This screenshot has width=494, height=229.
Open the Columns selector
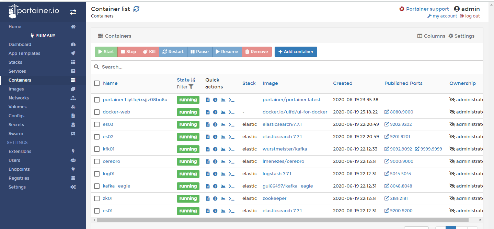pyautogui.click(x=431, y=36)
